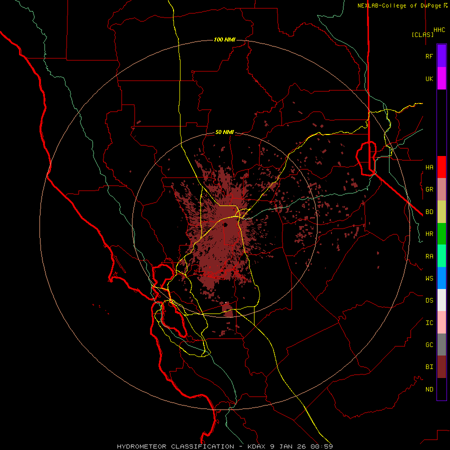Select the WS blue legend swatch
This screenshot has height=450, width=450.
point(441,278)
